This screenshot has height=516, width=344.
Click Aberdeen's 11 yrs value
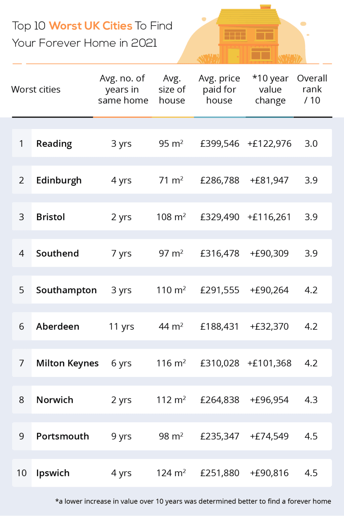(121, 327)
